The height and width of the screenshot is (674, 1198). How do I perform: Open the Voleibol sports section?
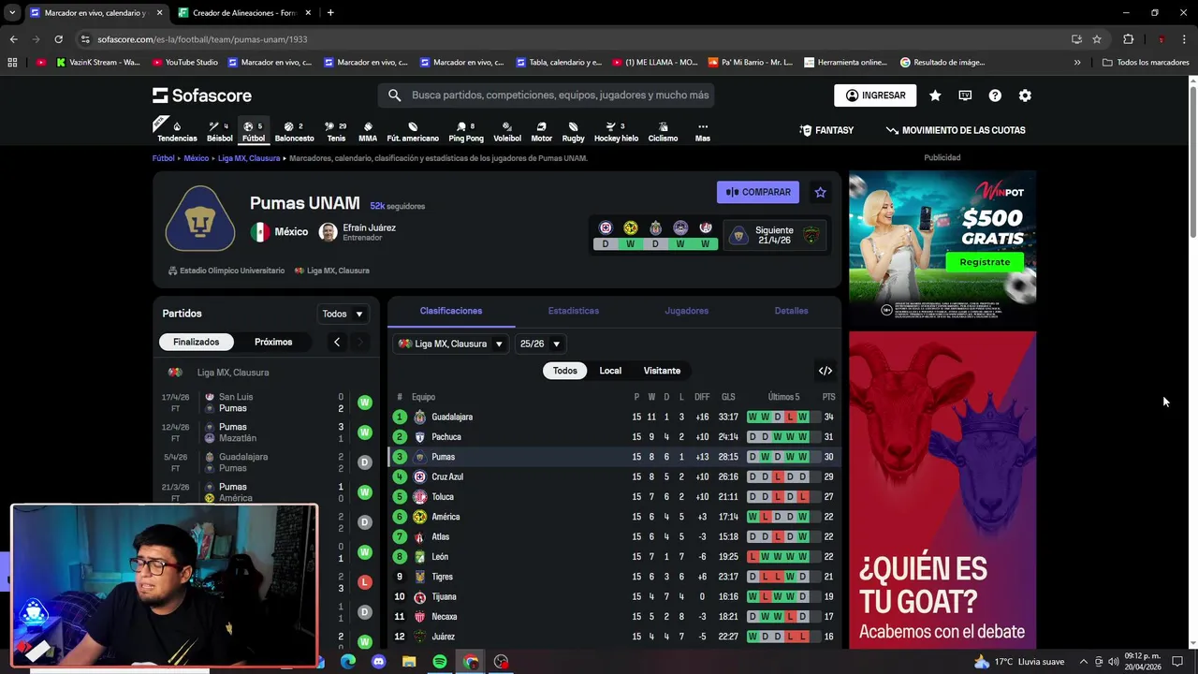507,131
